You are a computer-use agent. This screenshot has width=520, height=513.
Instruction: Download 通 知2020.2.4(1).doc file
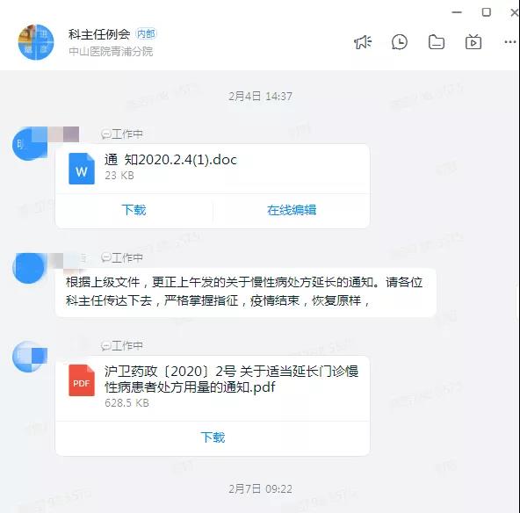pyautogui.click(x=134, y=210)
